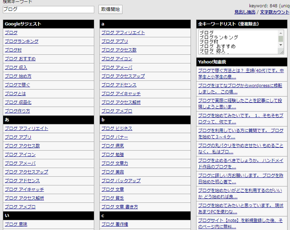
Task: Open the ブログ ビジネス link
Action: [x=117, y=128]
